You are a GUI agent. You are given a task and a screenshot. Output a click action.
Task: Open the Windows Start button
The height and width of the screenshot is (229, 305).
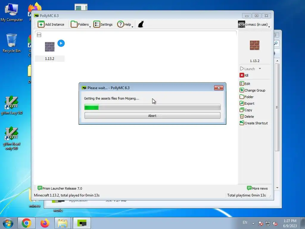pos(8,223)
